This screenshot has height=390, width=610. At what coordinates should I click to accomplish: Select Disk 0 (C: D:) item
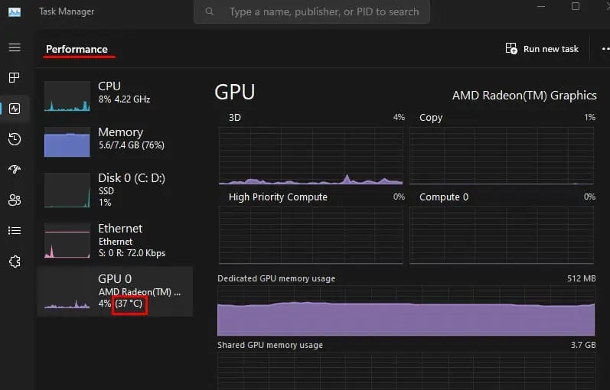point(115,188)
